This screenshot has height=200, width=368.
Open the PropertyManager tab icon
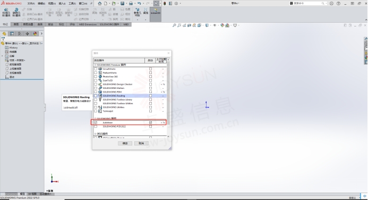coord(12,34)
